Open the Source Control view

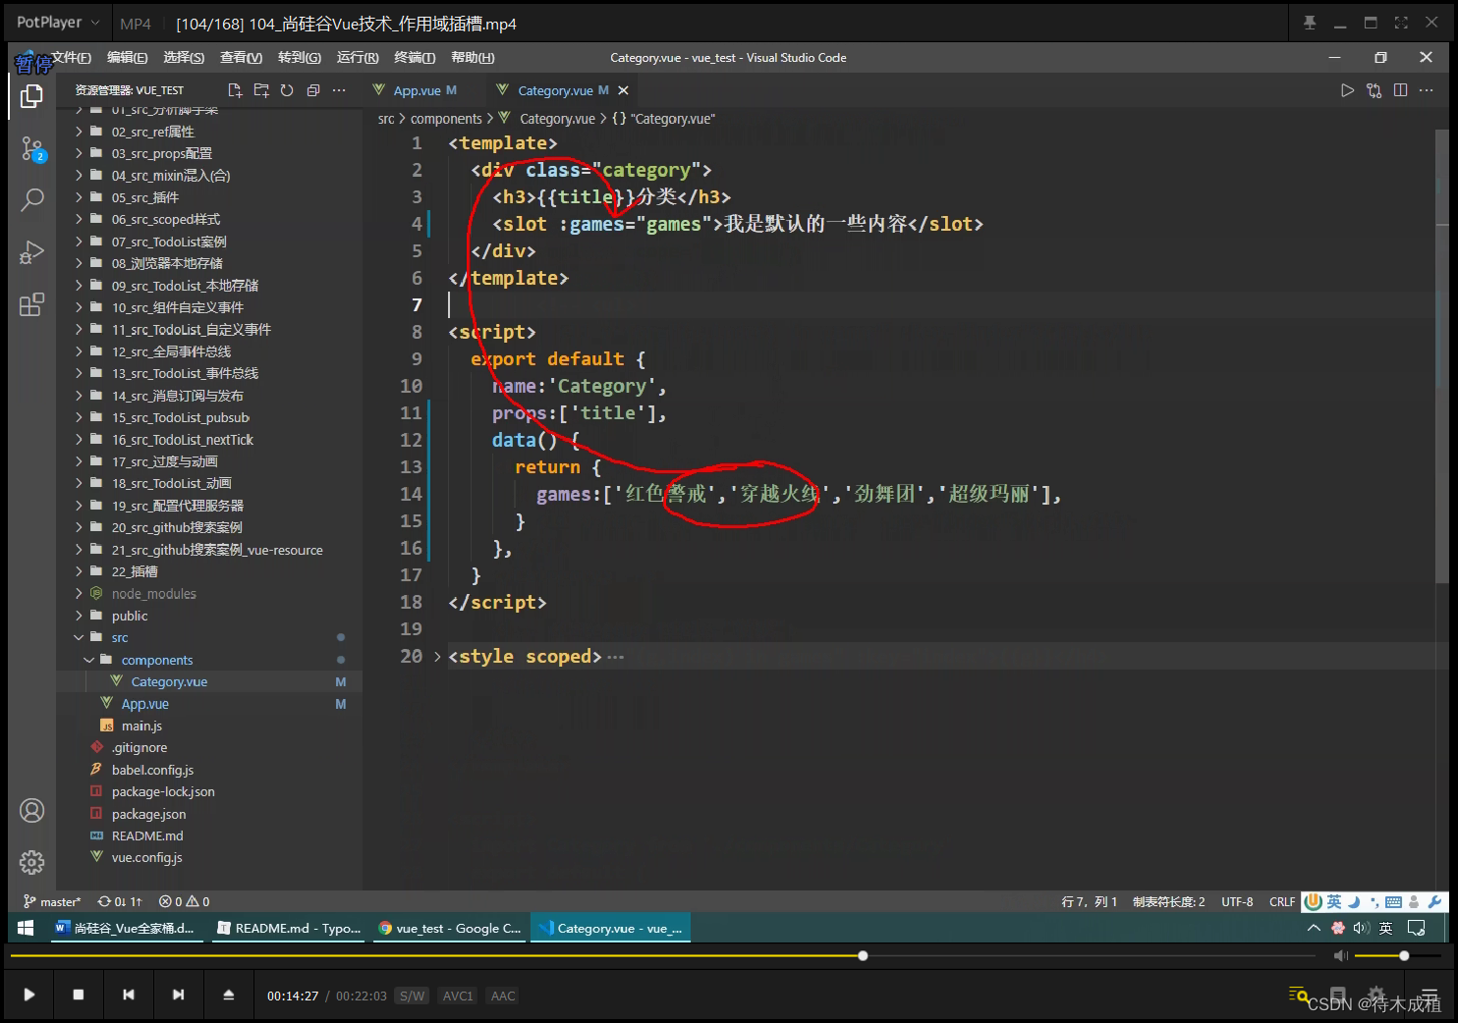[31, 149]
